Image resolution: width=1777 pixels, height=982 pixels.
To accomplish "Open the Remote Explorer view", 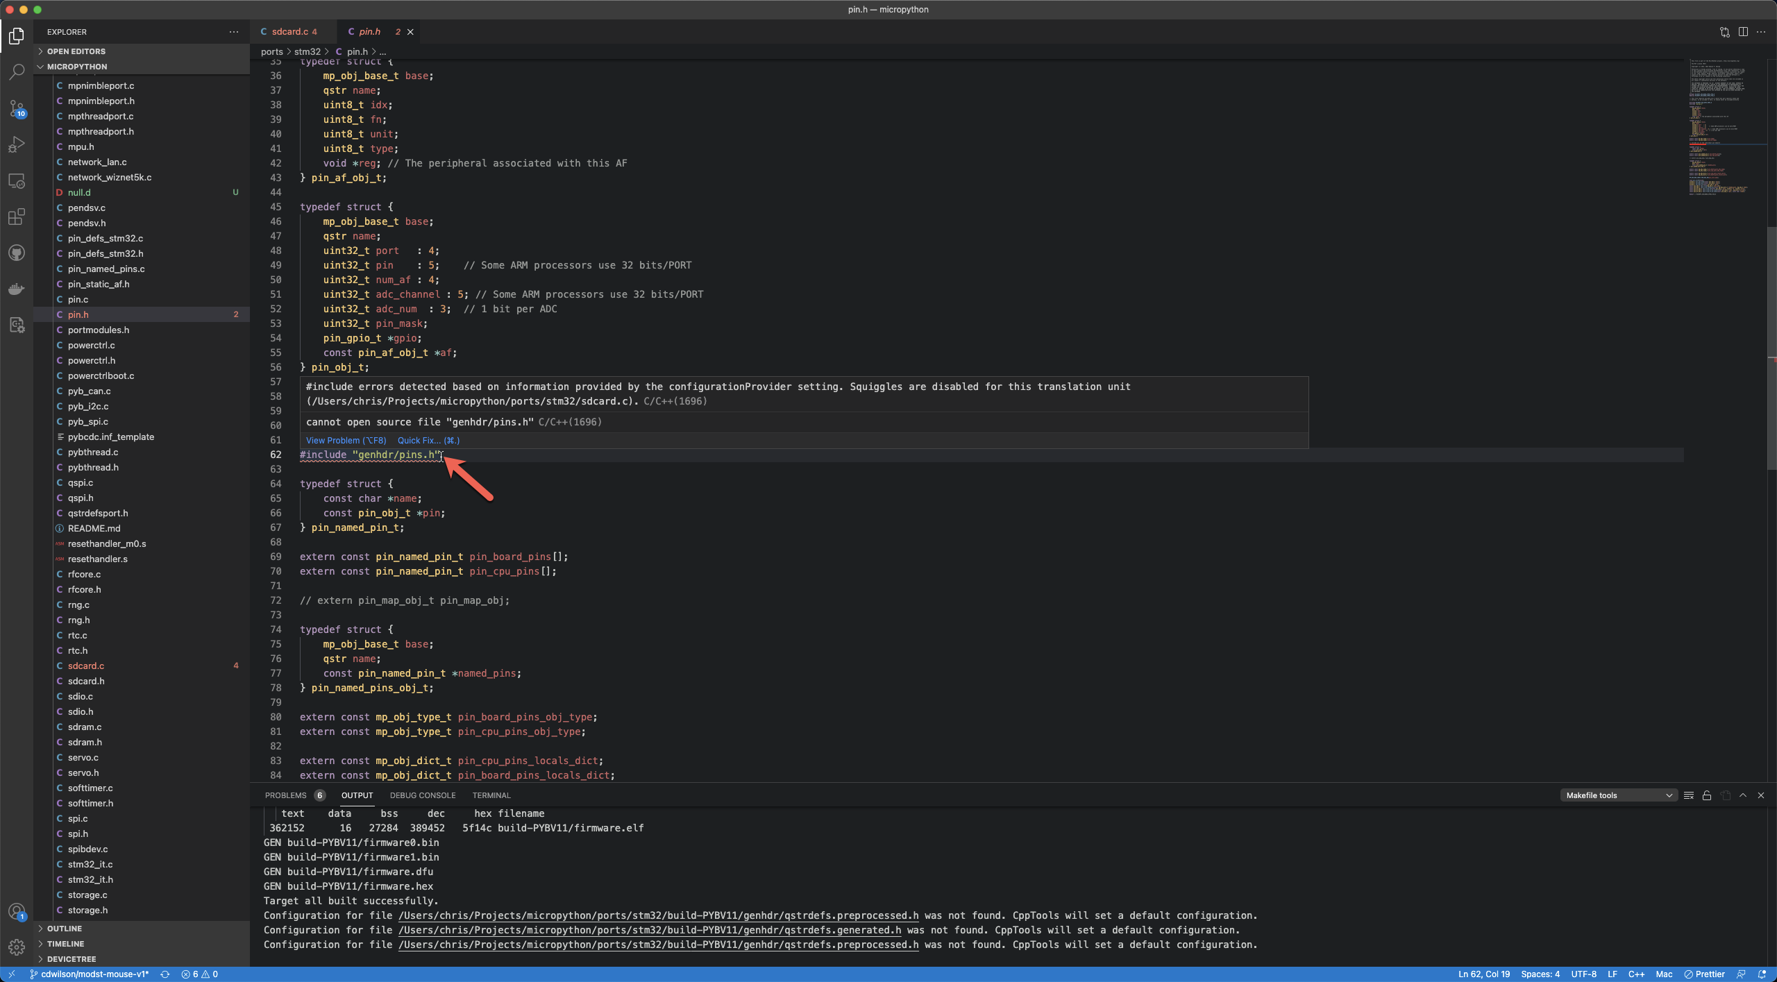I will pos(17,181).
